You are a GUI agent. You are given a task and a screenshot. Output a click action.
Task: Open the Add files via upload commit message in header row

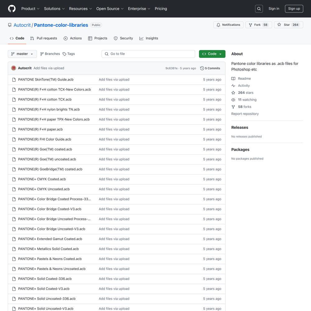tap(49, 68)
